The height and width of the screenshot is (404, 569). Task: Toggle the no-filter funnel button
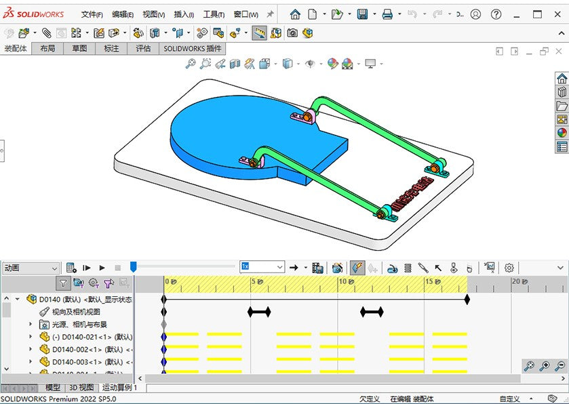pyautogui.click(x=63, y=283)
